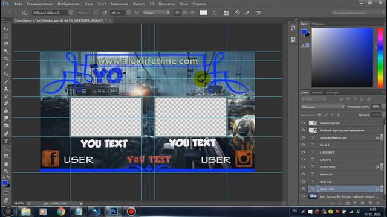Open the anti-aliasing method dropdown

(156, 13)
